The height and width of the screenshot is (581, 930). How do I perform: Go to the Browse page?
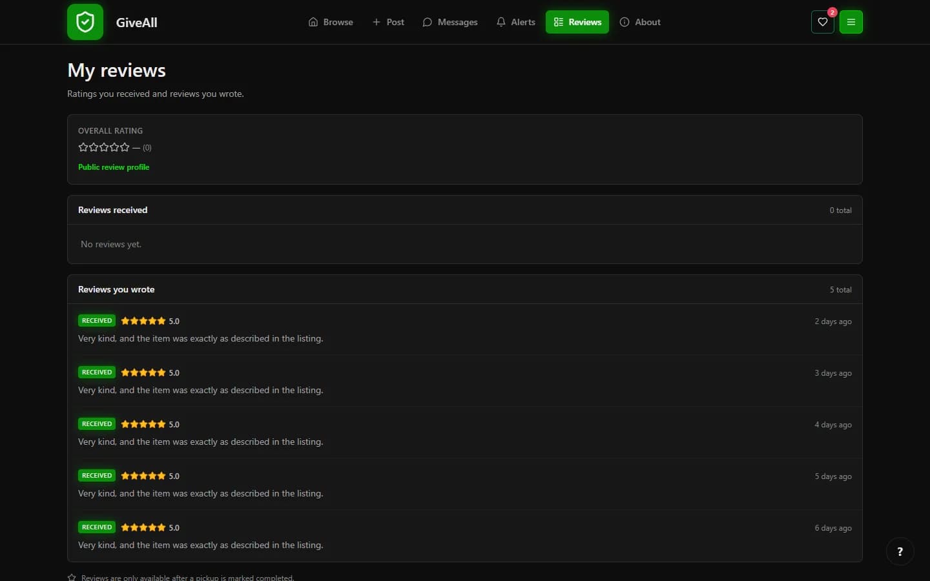click(331, 22)
